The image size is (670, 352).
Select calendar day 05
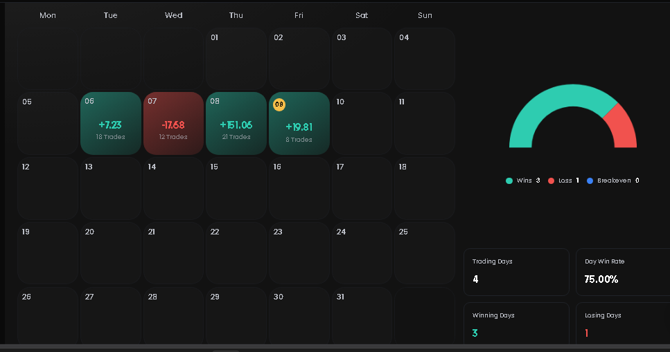pos(48,123)
